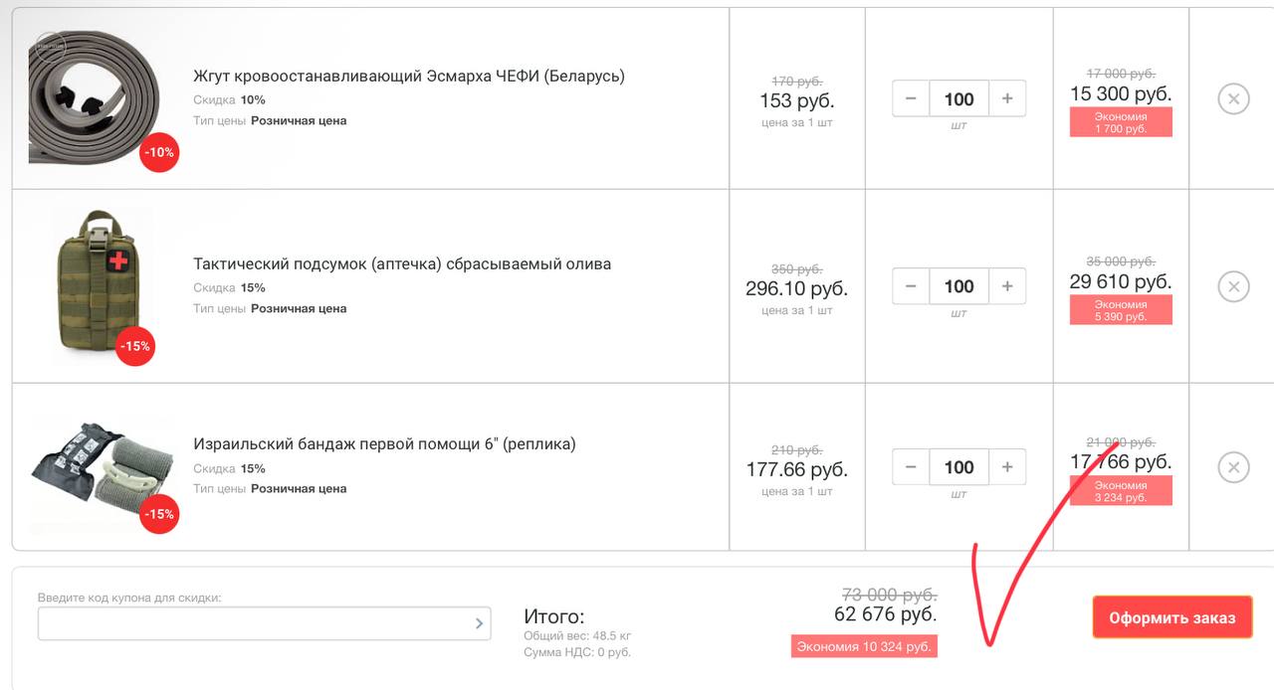Remove the tactical pouch from cart
This screenshot has height=690, width=1274.
[1233, 286]
